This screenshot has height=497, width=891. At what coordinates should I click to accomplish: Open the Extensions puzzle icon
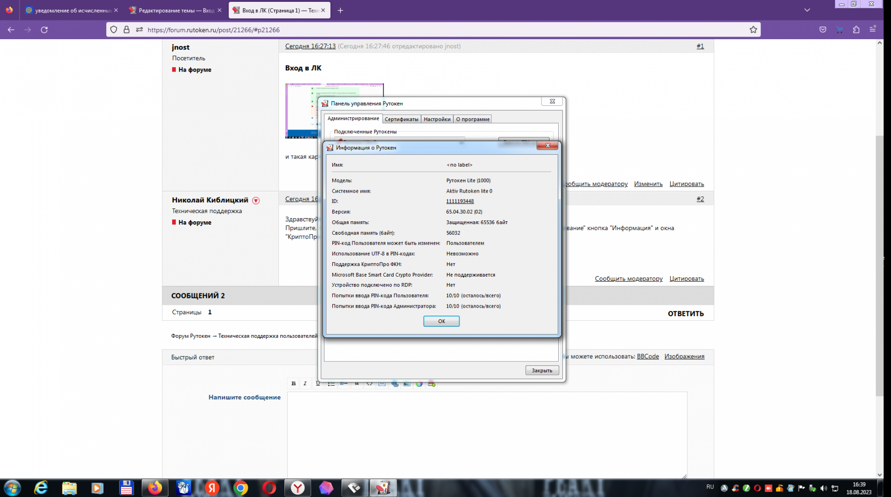tap(856, 30)
